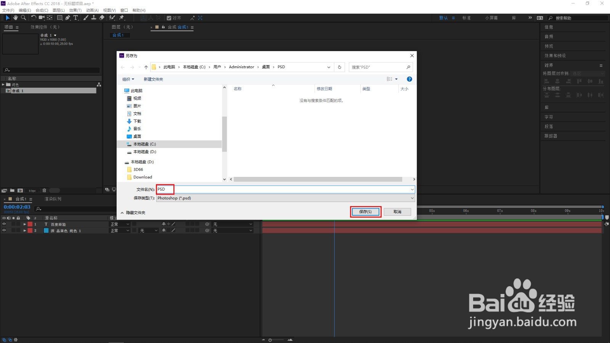The width and height of the screenshot is (610, 343).
Task: Open the 效果和预设 panel
Action: click(x=555, y=56)
